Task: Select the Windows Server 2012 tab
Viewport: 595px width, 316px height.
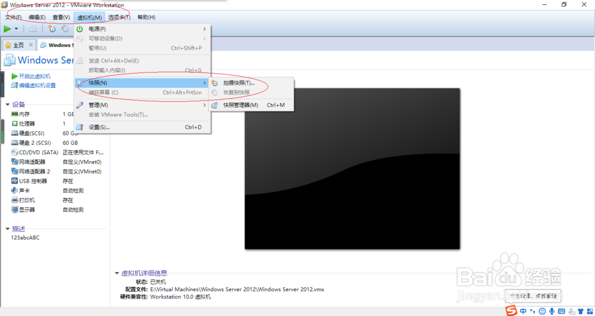Action: click(x=57, y=45)
